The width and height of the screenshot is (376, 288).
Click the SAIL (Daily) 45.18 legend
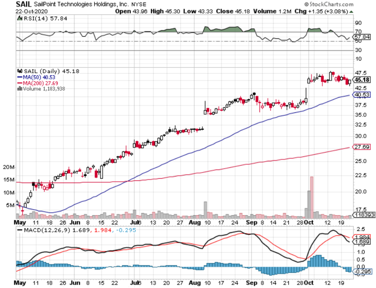52,71
